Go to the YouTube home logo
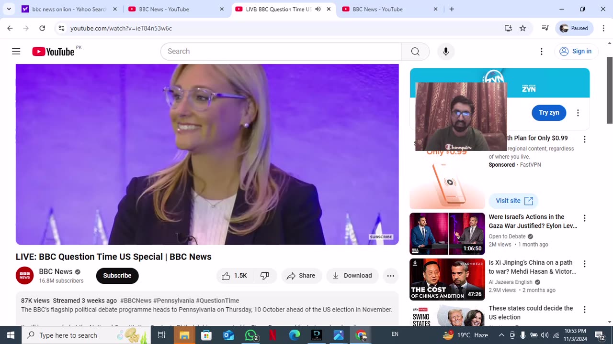The image size is (613, 344). pyautogui.click(x=53, y=52)
